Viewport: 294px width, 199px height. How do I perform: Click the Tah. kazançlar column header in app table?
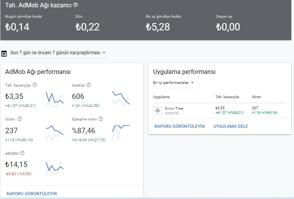pyautogui.click(x=227, y=97)
